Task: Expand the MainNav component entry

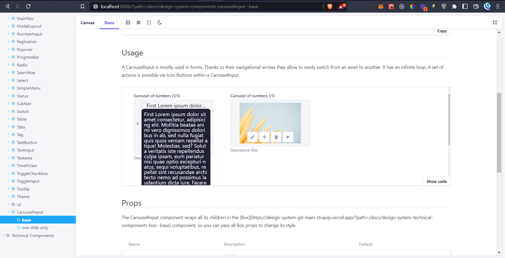Action: coord(9,18)
